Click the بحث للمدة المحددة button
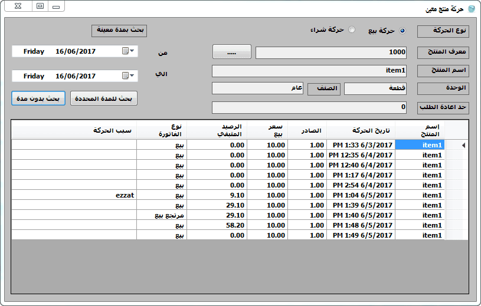Viewport: 481px width, 306px height. click(x=104, y=98)
